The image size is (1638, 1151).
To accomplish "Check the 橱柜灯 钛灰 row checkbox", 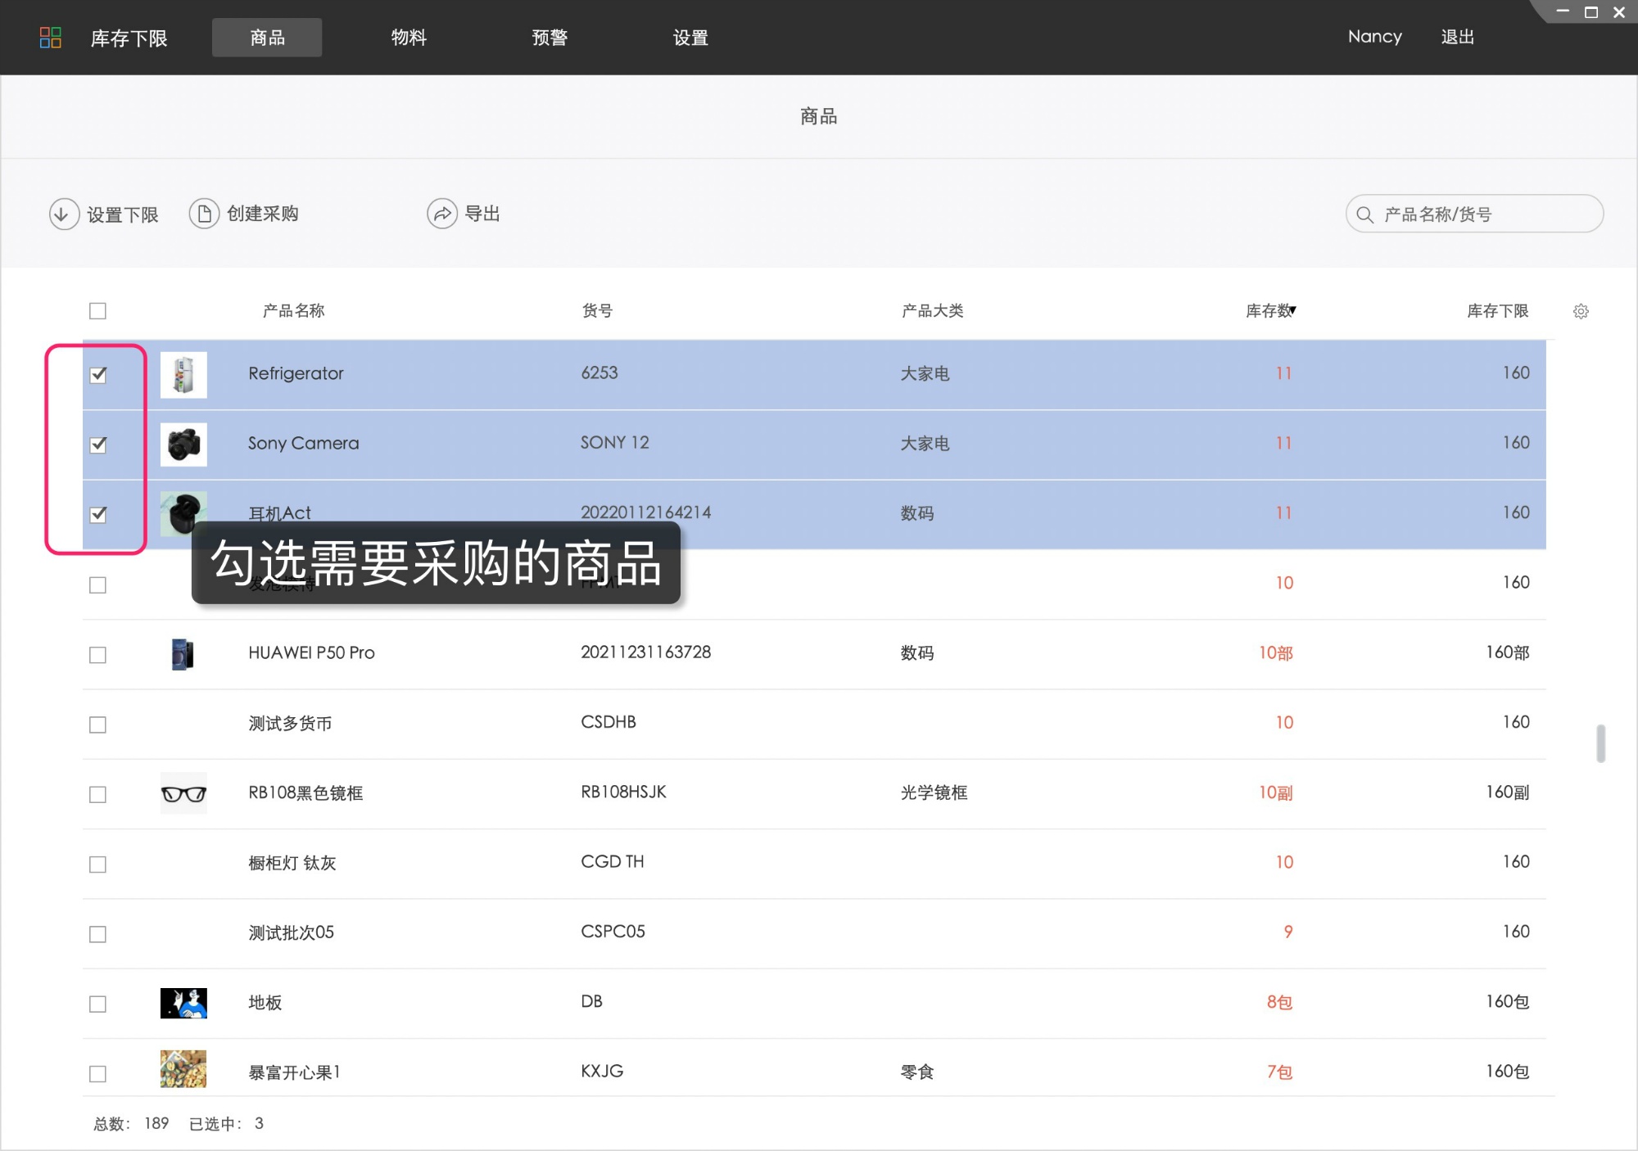I will (x=98, y=864).
